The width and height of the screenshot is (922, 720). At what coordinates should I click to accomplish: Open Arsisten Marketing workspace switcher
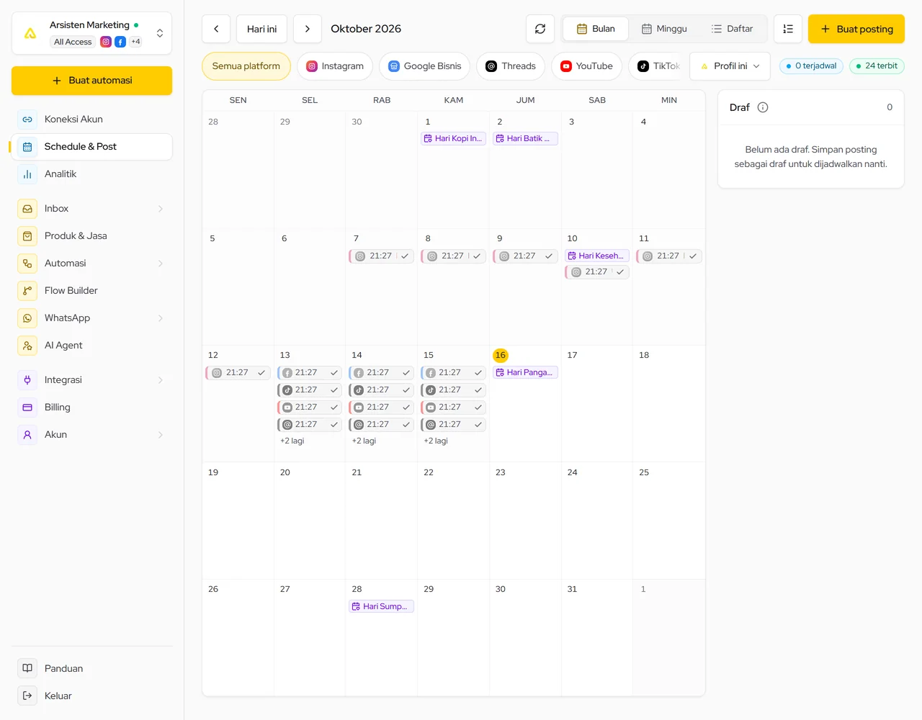[91, 33]
